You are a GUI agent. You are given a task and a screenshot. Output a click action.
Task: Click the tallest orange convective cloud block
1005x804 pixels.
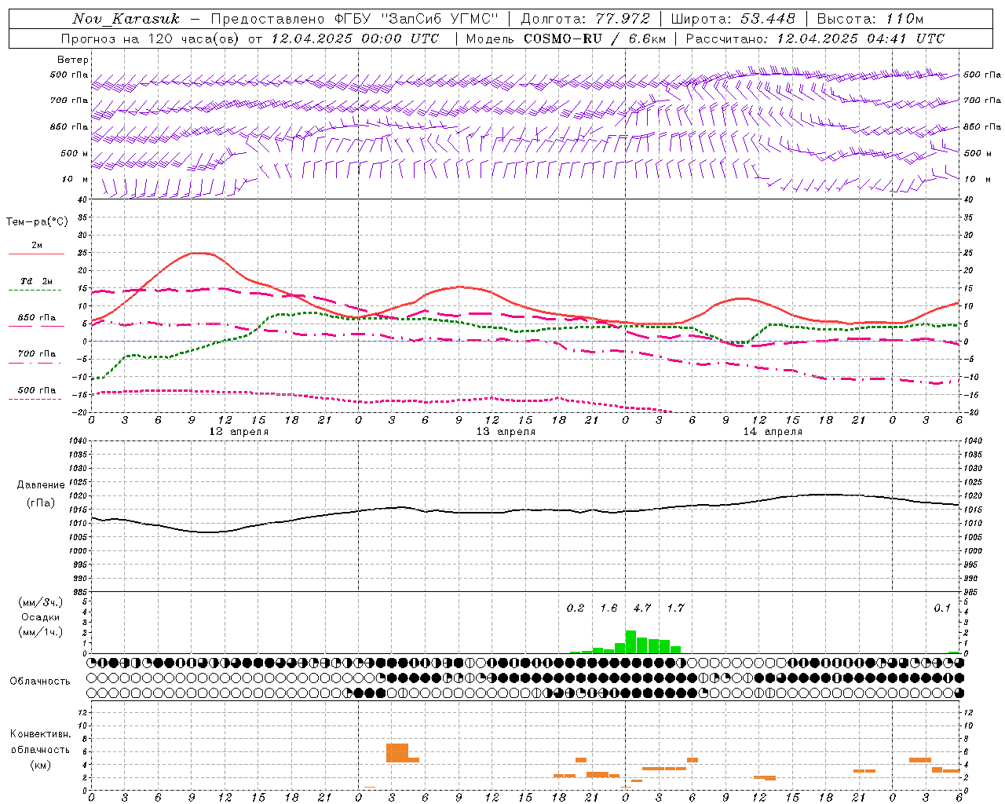(397, 752)
